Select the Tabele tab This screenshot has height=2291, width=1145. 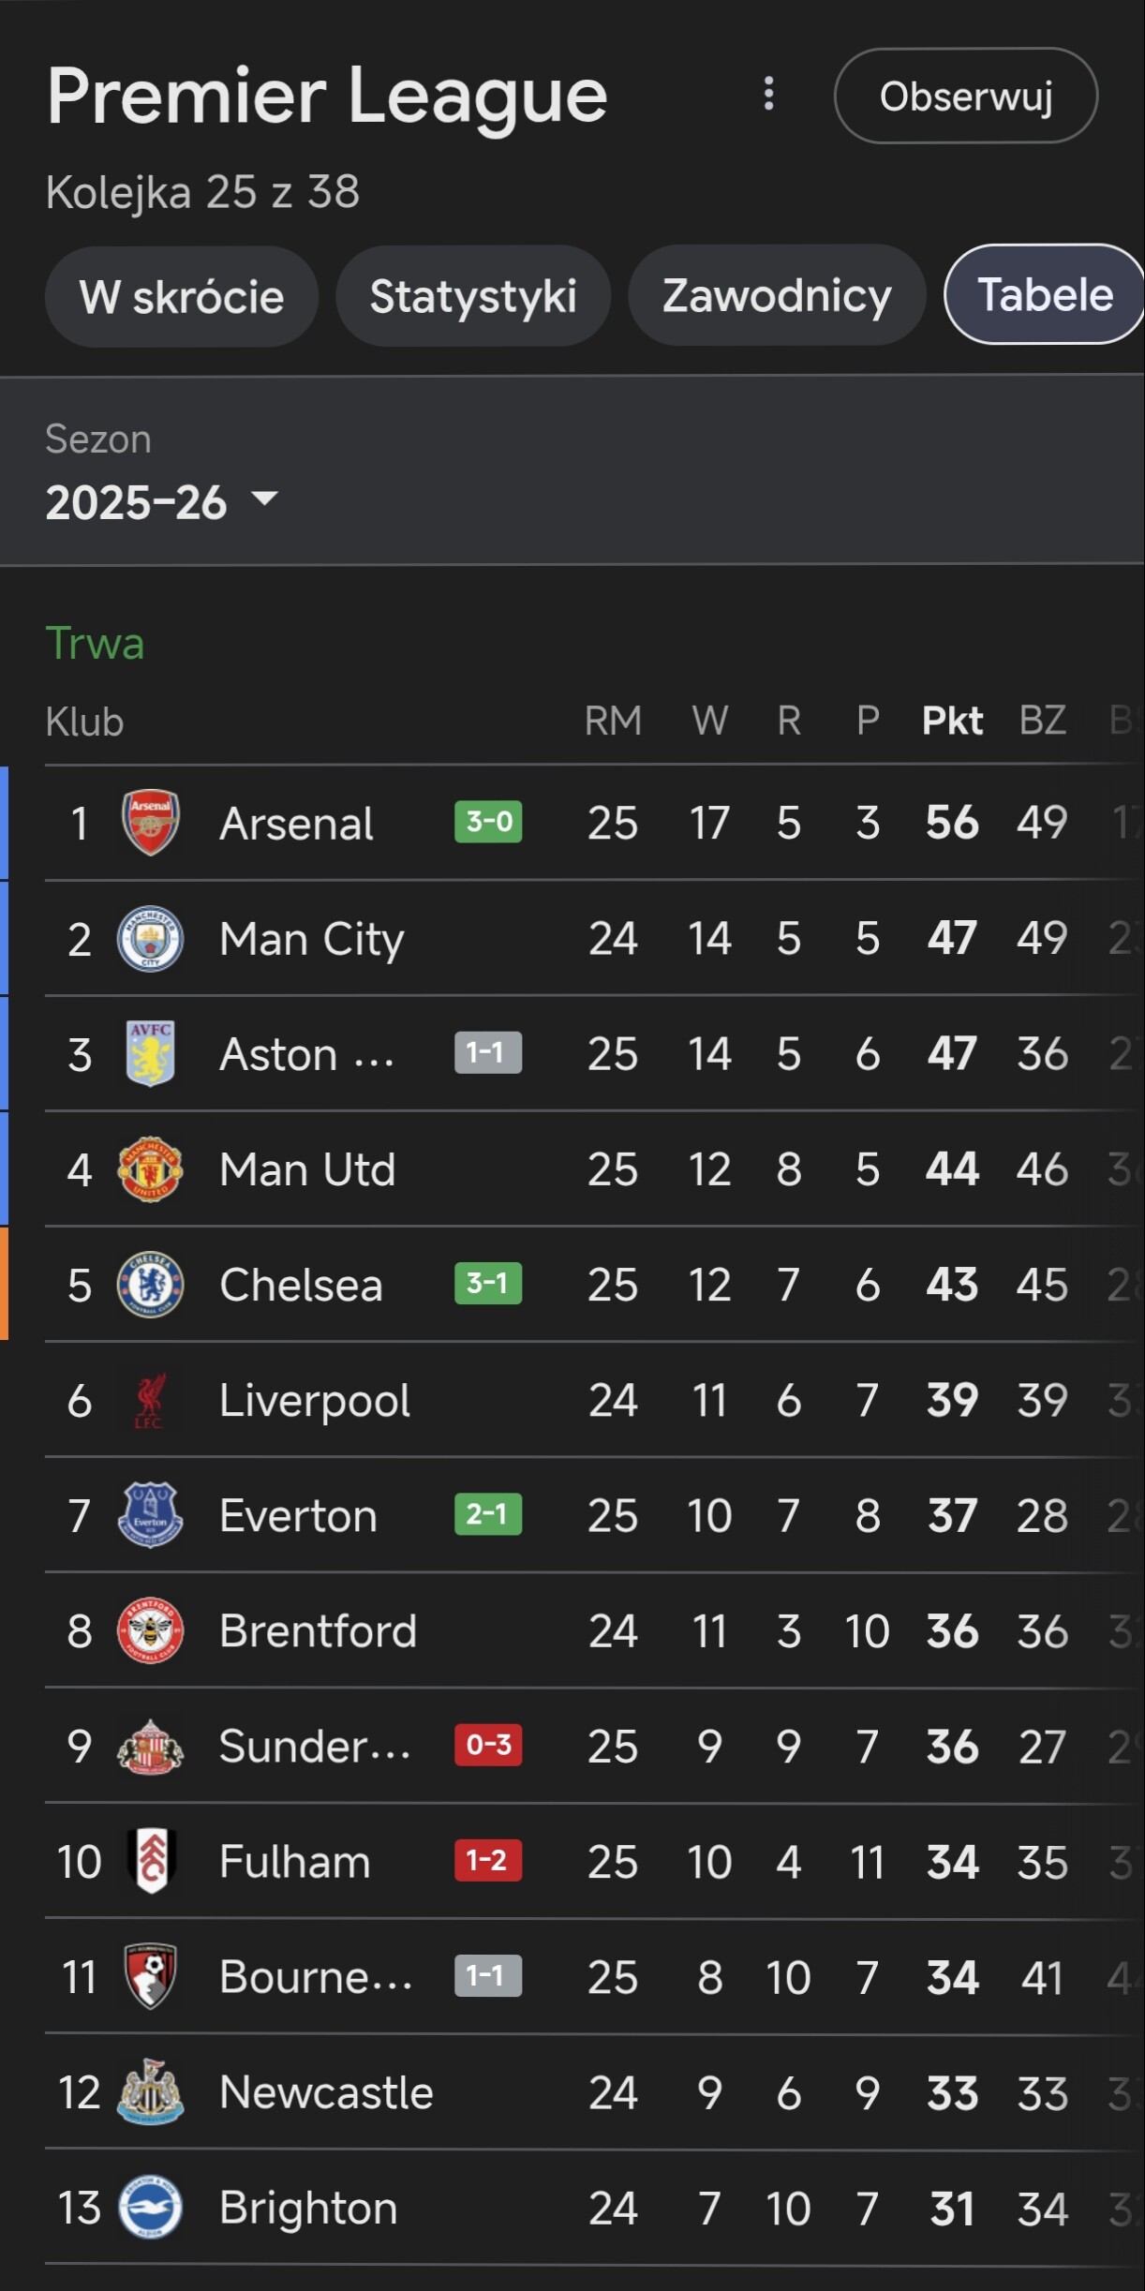pos(1045,295)
